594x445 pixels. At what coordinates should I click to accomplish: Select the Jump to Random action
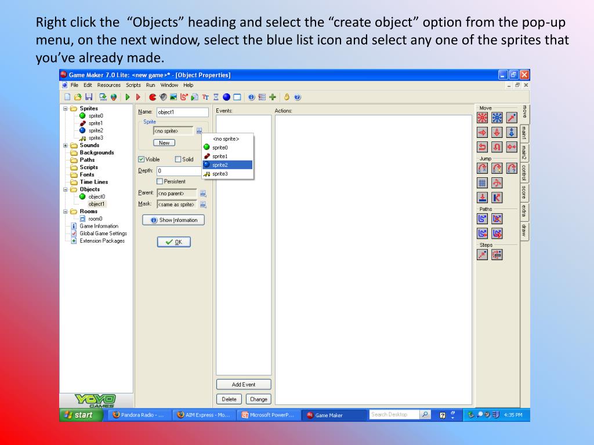click(x=512, y=168)
